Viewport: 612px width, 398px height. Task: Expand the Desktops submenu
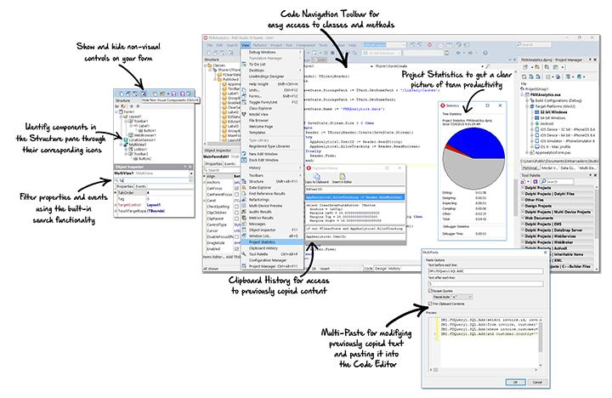click(x=273, y=71)
